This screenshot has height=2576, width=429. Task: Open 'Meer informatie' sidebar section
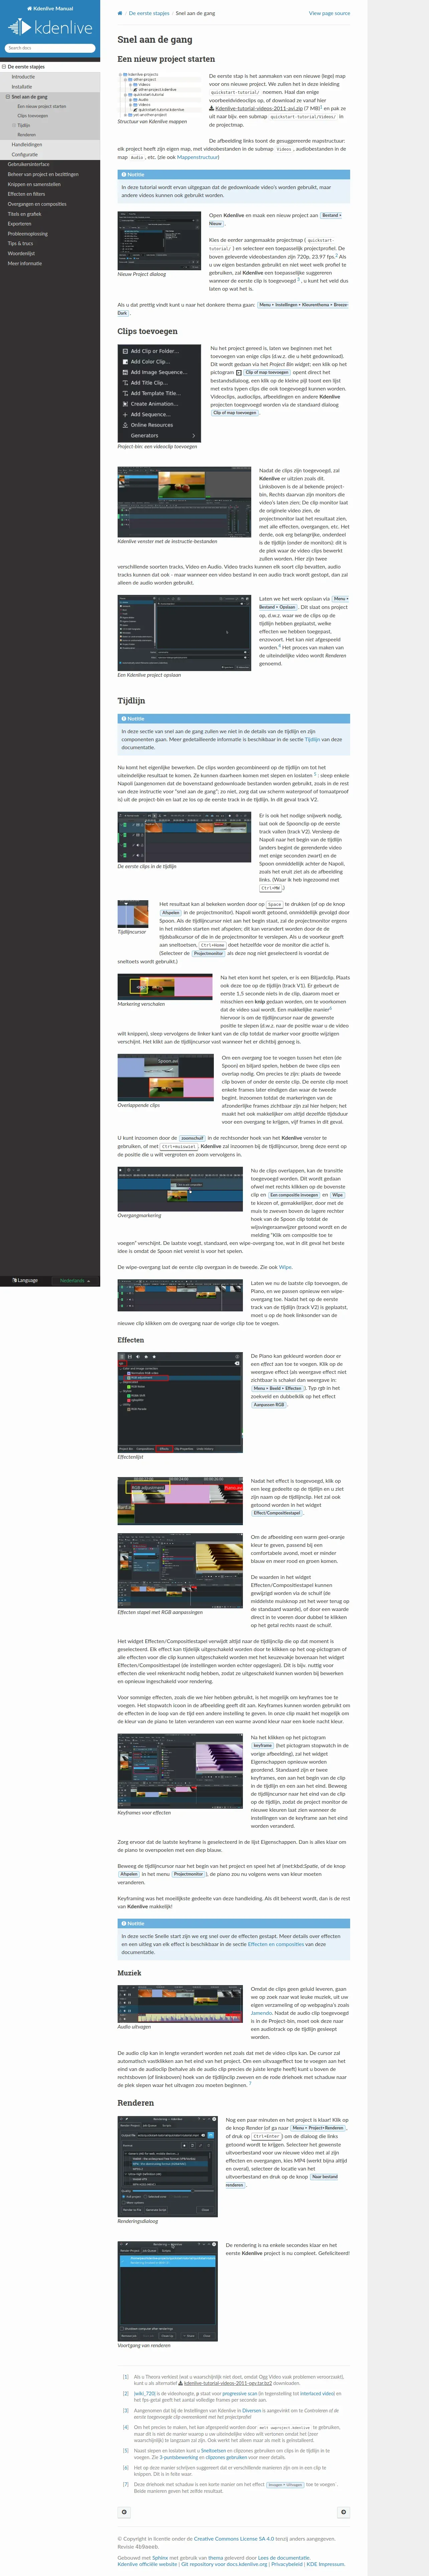(50, 263)
